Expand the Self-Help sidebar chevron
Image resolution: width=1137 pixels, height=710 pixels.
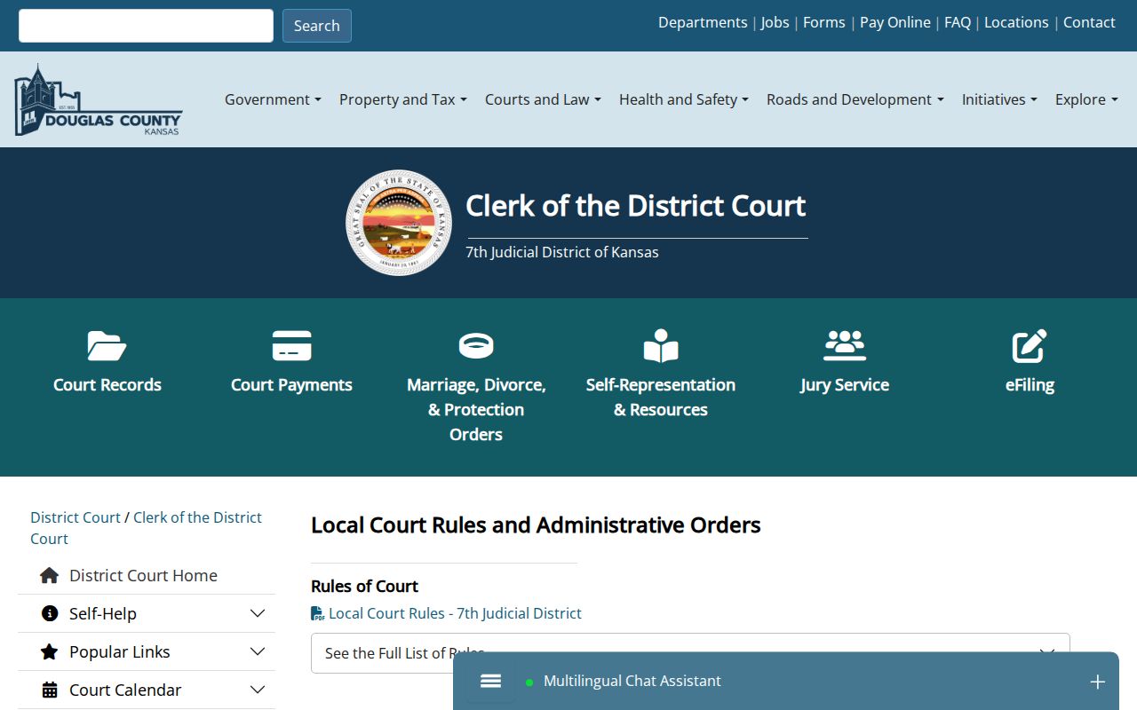pos(258,613)
